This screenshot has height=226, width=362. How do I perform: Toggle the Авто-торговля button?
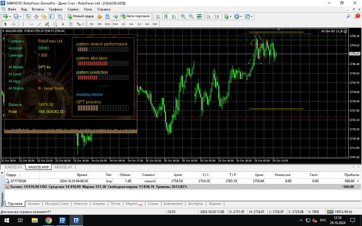coord(135,16)
